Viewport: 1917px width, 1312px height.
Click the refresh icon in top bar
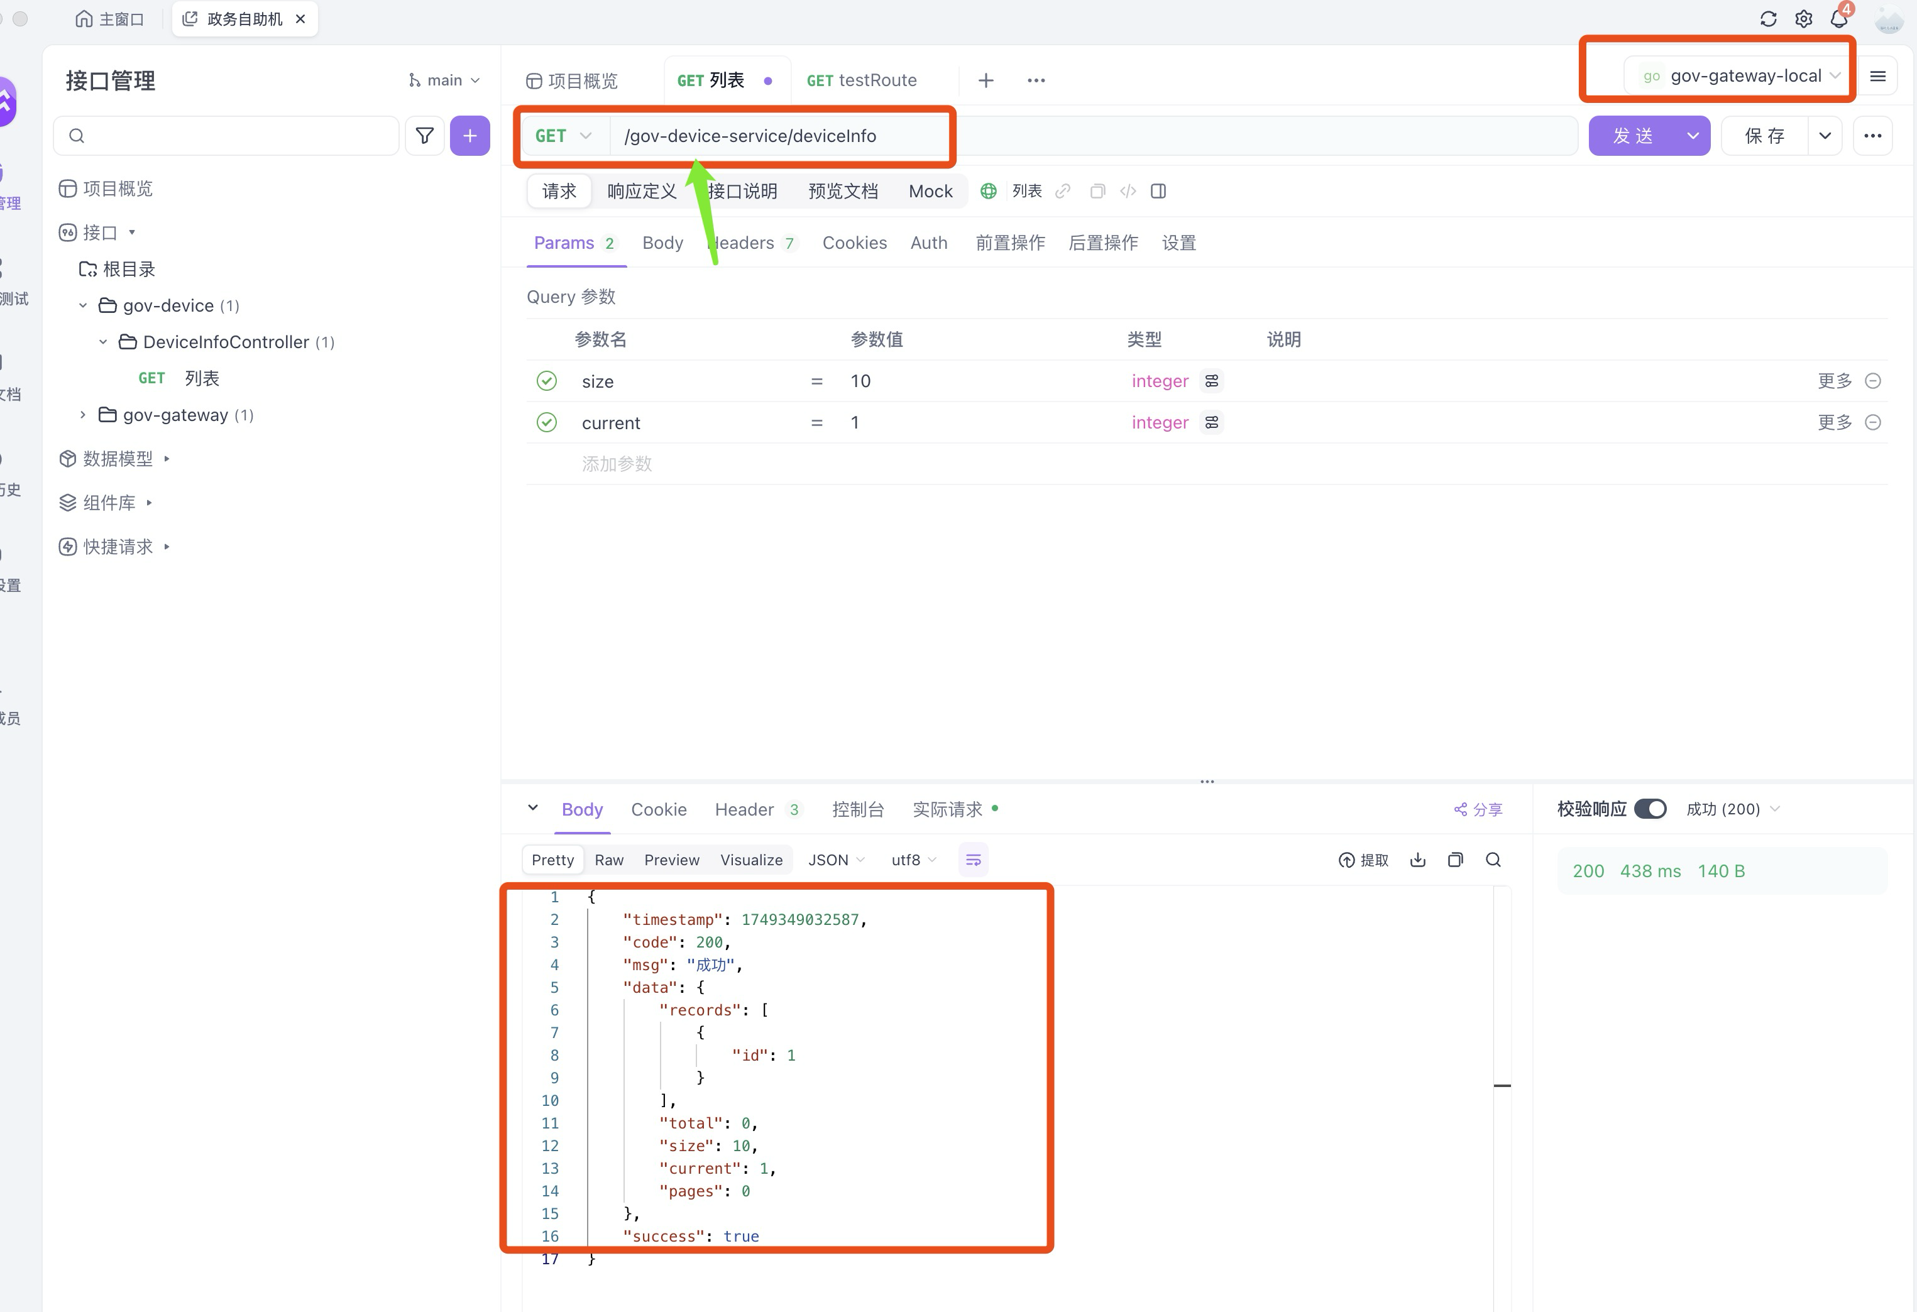(1767, 19)
